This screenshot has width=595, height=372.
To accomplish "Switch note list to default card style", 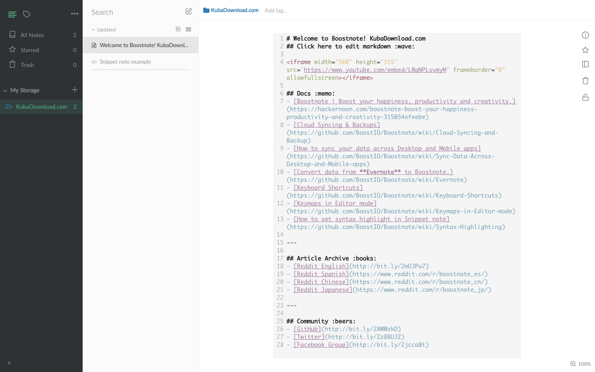I will pos(178,29).
